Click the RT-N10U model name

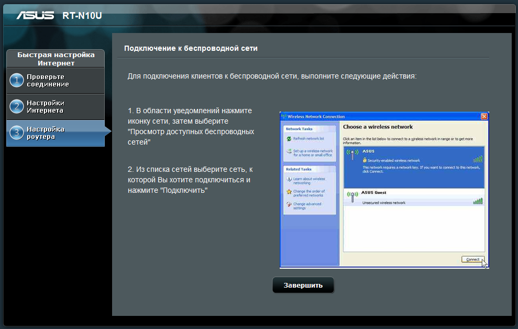pos(82,16)
